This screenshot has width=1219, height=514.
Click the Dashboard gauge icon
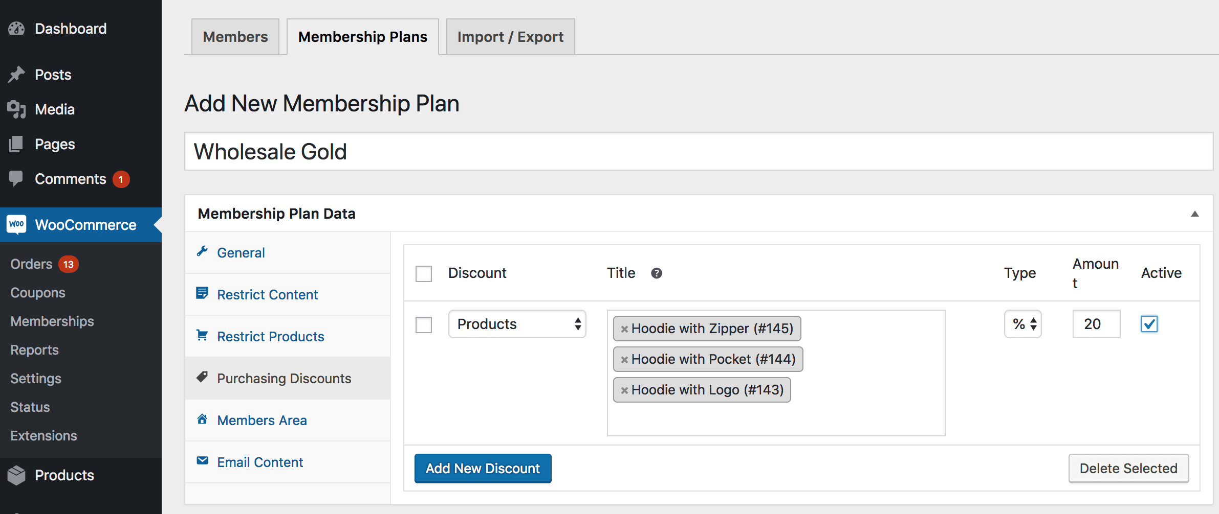[x=16, y=29]
